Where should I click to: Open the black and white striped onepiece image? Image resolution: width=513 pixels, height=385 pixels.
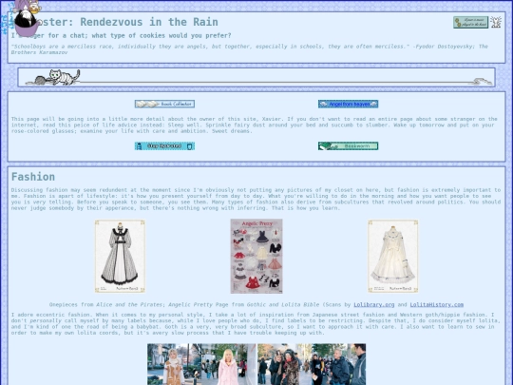coord(120,256)
